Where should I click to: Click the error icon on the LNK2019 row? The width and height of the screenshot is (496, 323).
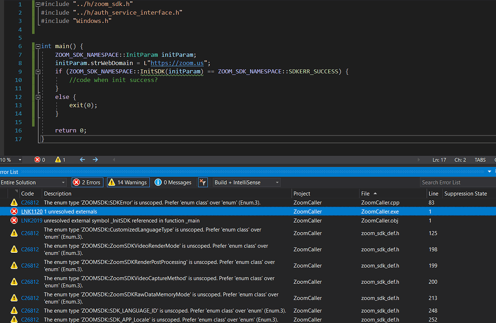[x=14, y=221]
